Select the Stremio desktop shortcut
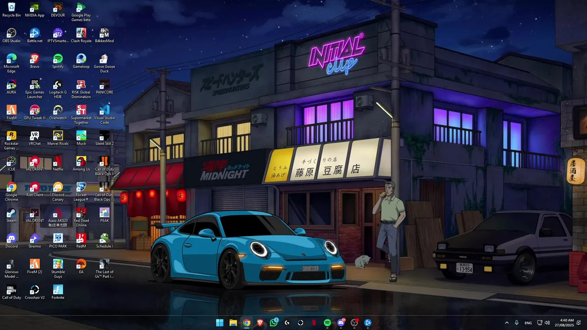Image resolution: width=587 pixels, height=330 pixels. (x=34, y=241)
